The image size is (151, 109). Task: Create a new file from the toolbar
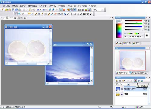point(3,10)
